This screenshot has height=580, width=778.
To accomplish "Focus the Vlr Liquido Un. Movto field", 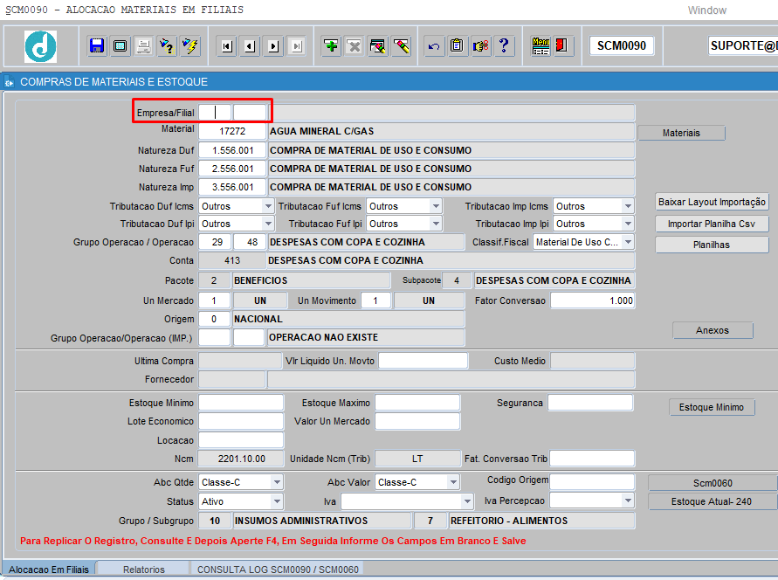I will coord(423,361).
